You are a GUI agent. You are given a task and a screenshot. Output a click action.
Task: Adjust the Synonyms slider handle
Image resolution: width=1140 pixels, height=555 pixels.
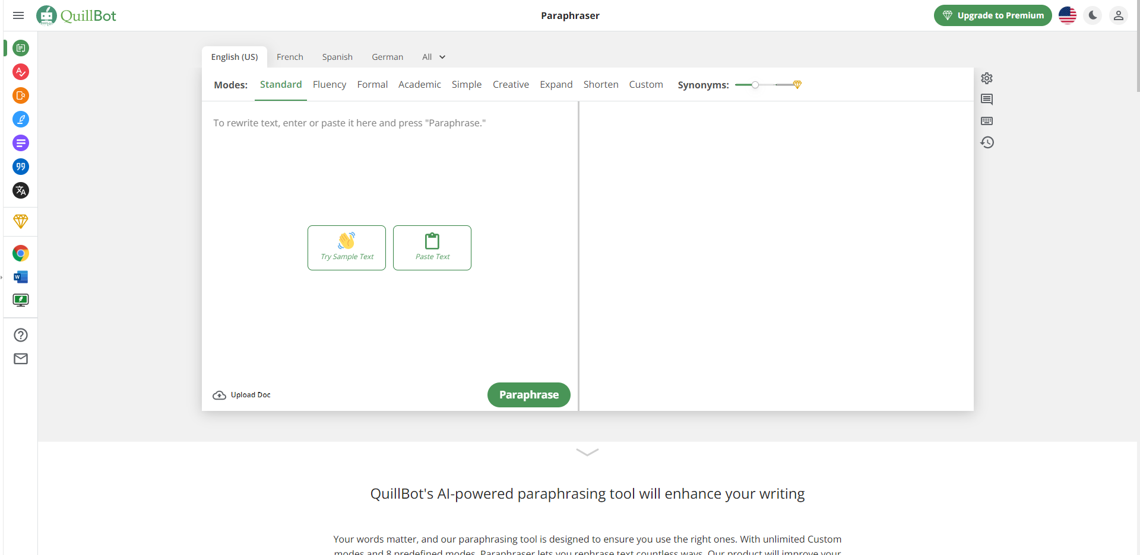(755, 85)
